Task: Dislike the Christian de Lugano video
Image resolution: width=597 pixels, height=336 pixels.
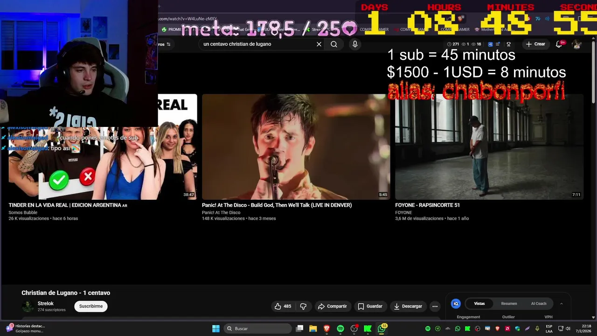Action: click(x=303, y=306)
